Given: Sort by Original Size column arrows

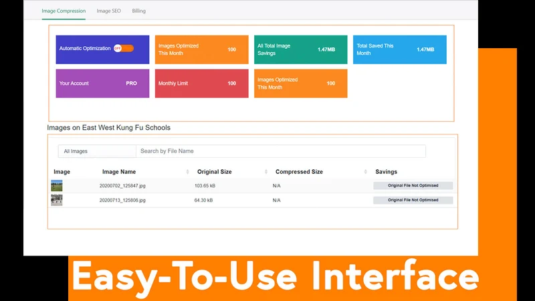Looking at the screenshot, I should [x=265, y=172].
